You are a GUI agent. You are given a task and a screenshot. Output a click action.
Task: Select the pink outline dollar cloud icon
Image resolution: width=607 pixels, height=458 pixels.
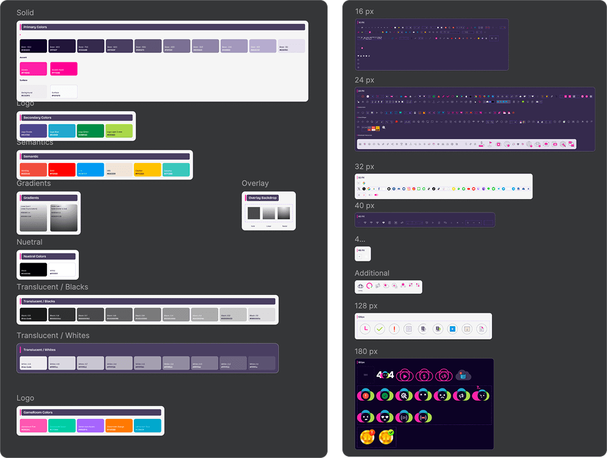[424, 375]
